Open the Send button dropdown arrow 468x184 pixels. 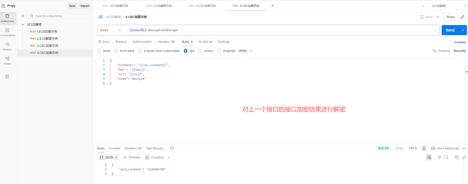[463, 30]
